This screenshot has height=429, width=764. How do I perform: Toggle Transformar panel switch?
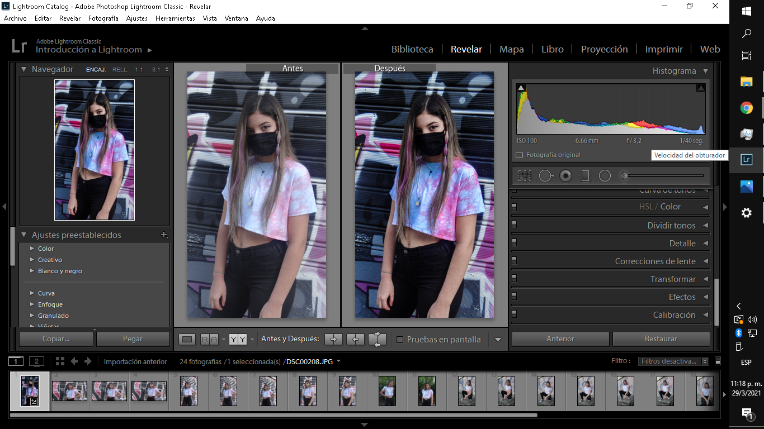coord(514,279)
